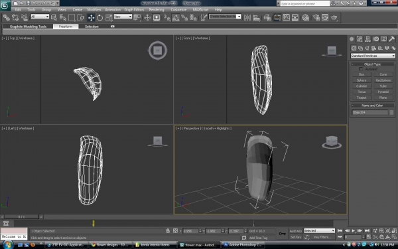The image size is (398, 249).
Task: Switch to the Display command panel
Action: 384,39
